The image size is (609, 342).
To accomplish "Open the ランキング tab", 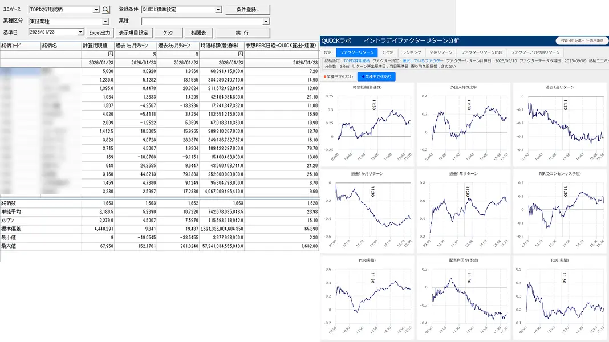I will click(x=411, y=52).
